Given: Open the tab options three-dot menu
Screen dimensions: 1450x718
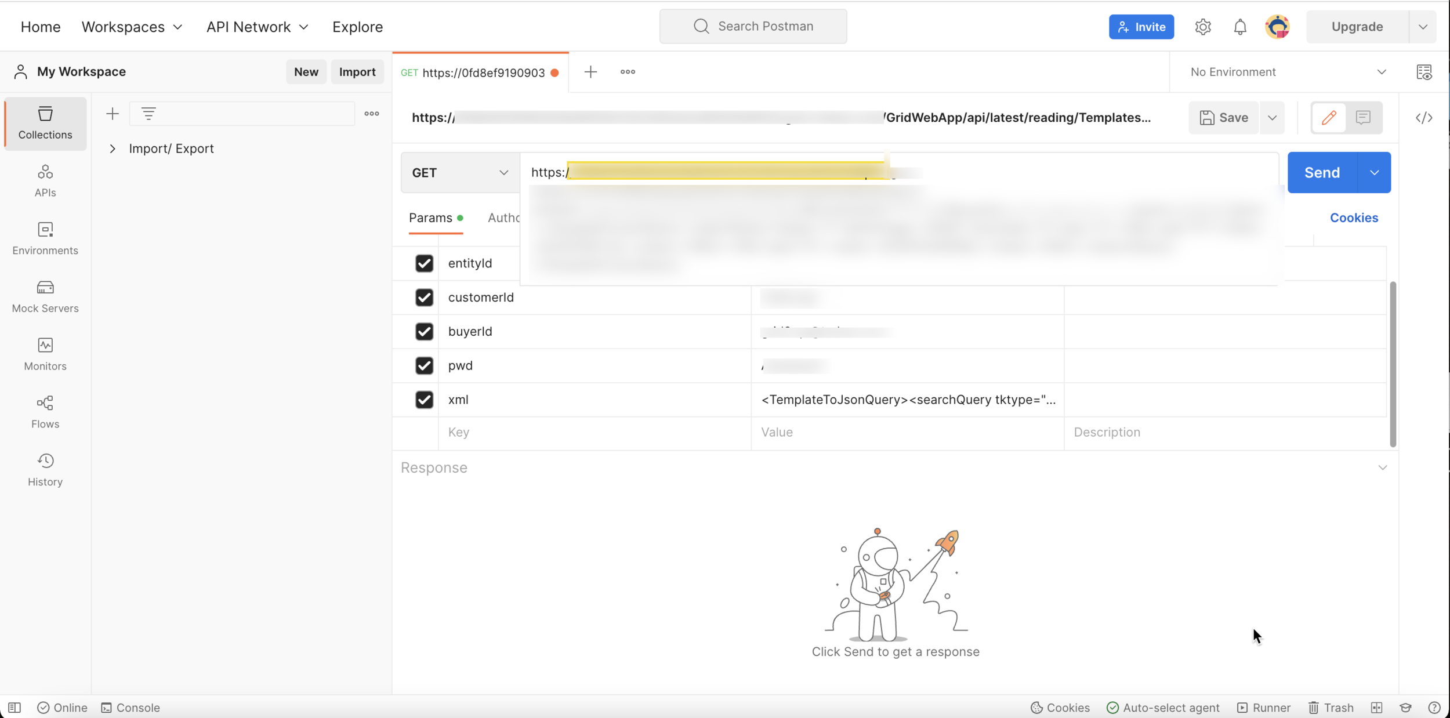Looking at the screenshot, I should tap(628, 72).
